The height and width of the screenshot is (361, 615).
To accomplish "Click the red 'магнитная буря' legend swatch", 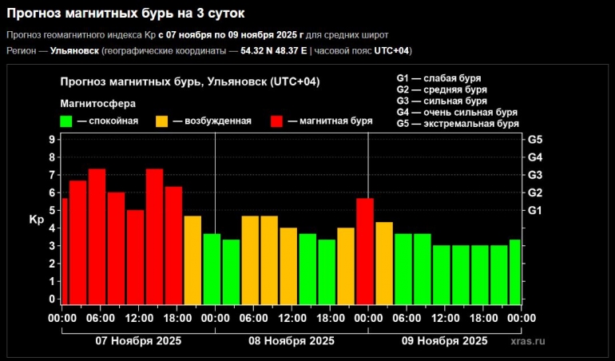I will [x=277, y=121].
